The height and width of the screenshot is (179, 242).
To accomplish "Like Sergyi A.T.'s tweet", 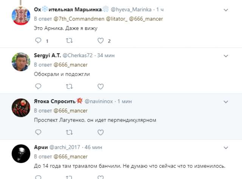I will 101,86.
